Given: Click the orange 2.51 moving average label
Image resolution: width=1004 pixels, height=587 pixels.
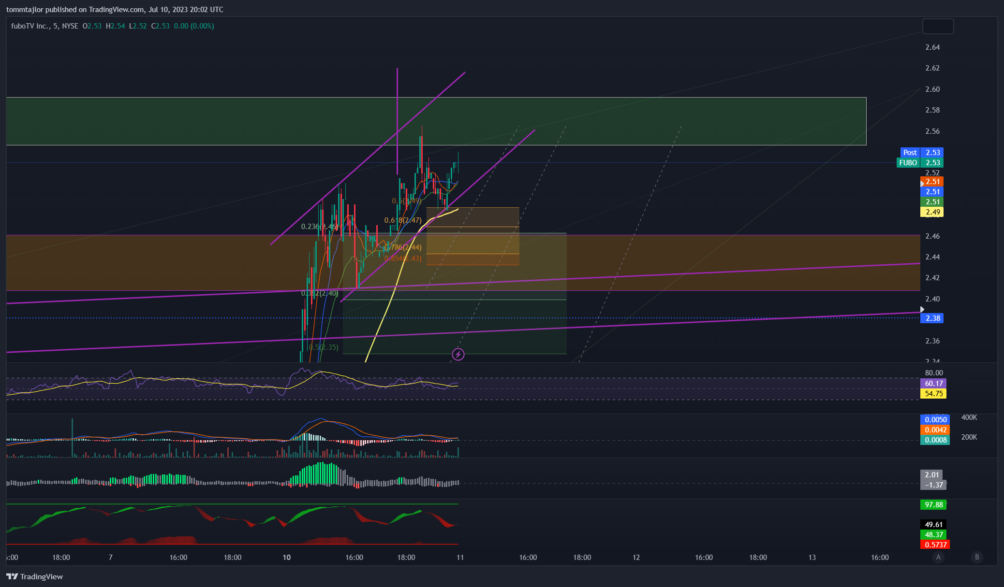Looking at the screenshot, I should [932, 182].
